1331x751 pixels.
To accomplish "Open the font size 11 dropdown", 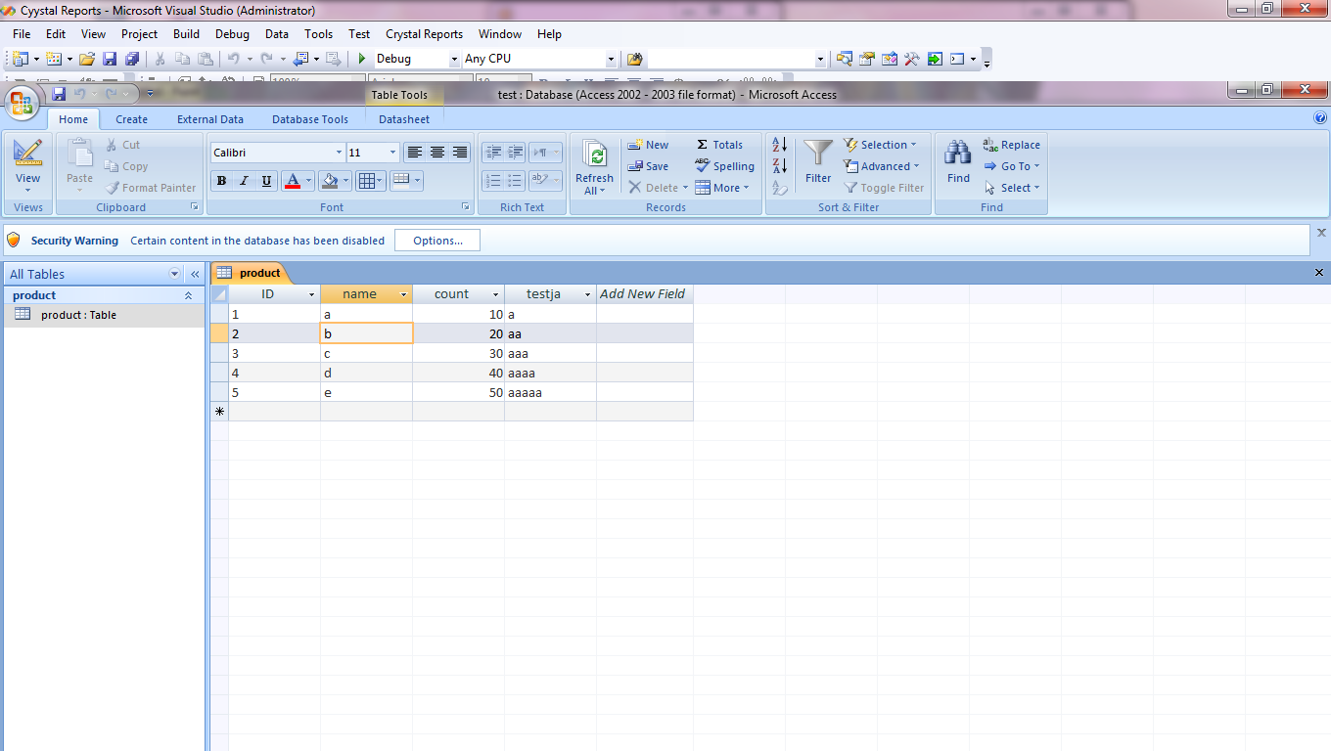I will (392, 153).
